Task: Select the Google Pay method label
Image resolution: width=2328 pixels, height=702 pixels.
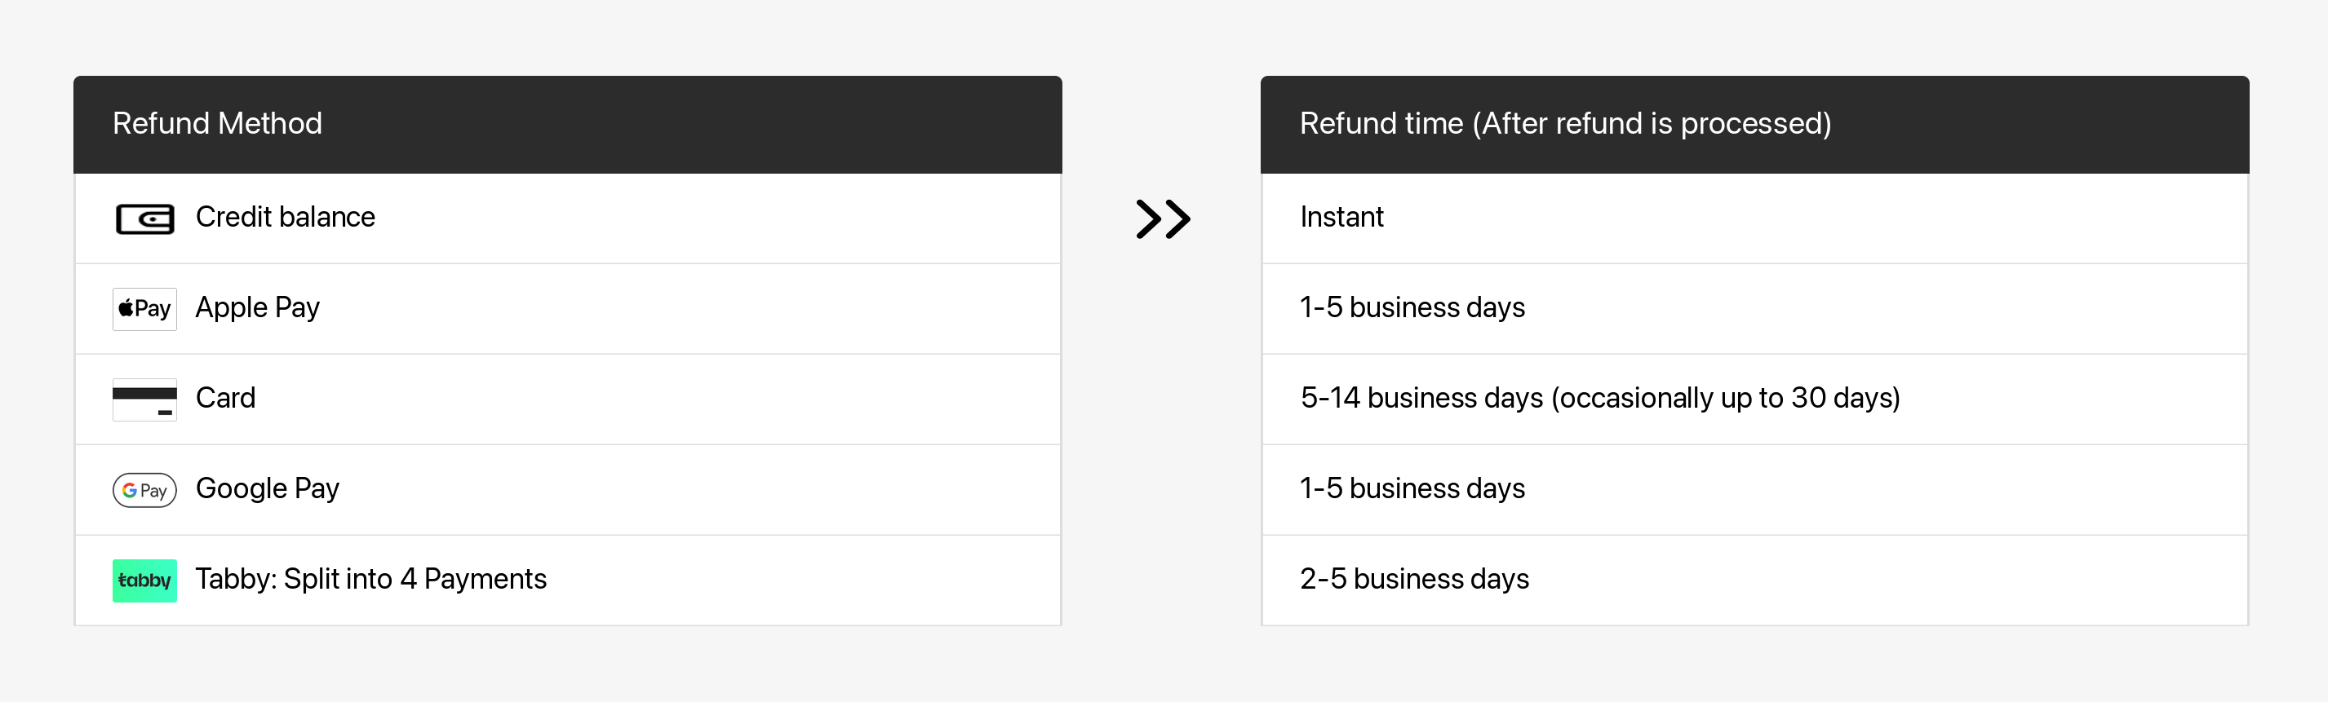Action: [x=268, y=488]
